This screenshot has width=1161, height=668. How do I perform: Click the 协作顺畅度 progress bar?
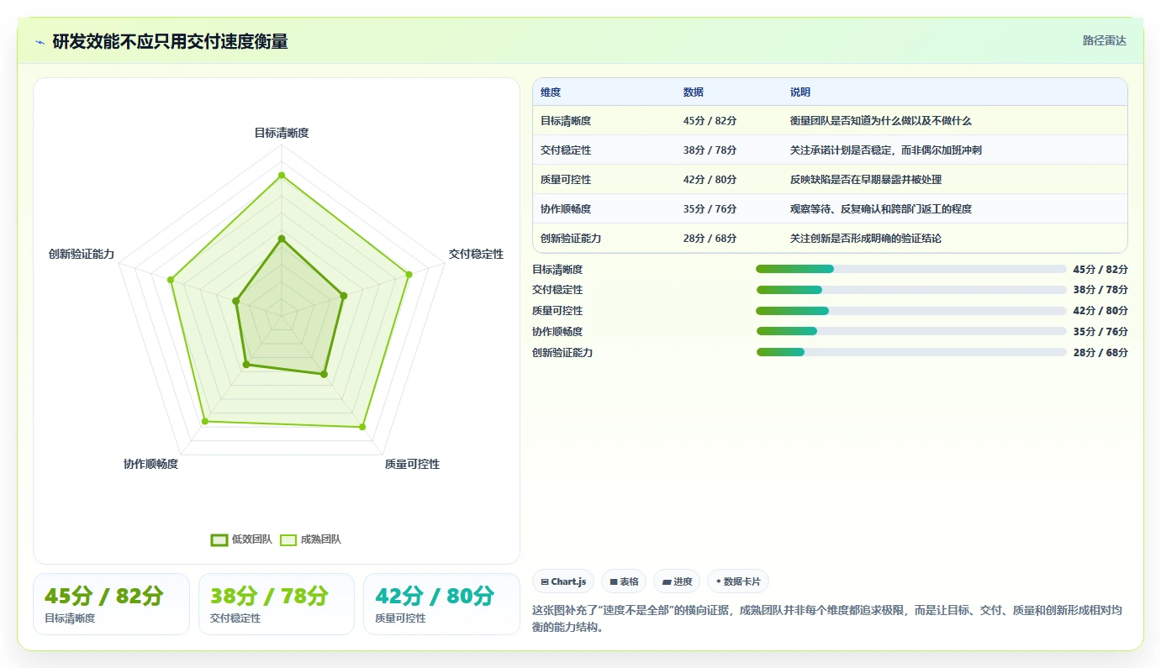[911, 332]
